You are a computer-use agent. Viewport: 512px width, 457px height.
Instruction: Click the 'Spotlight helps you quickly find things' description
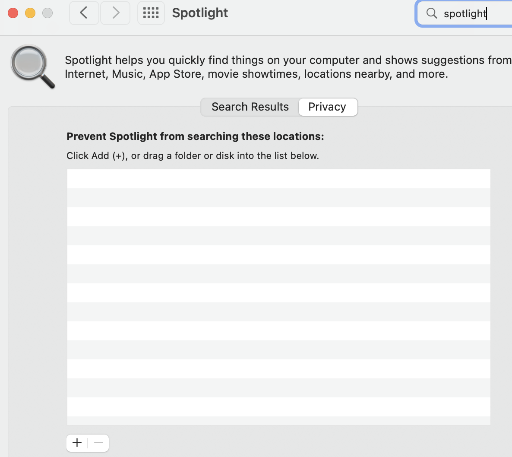tap(288, 67)
